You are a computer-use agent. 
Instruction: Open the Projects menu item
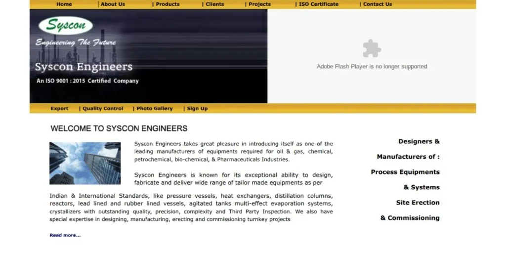click(x=259, y=4)
